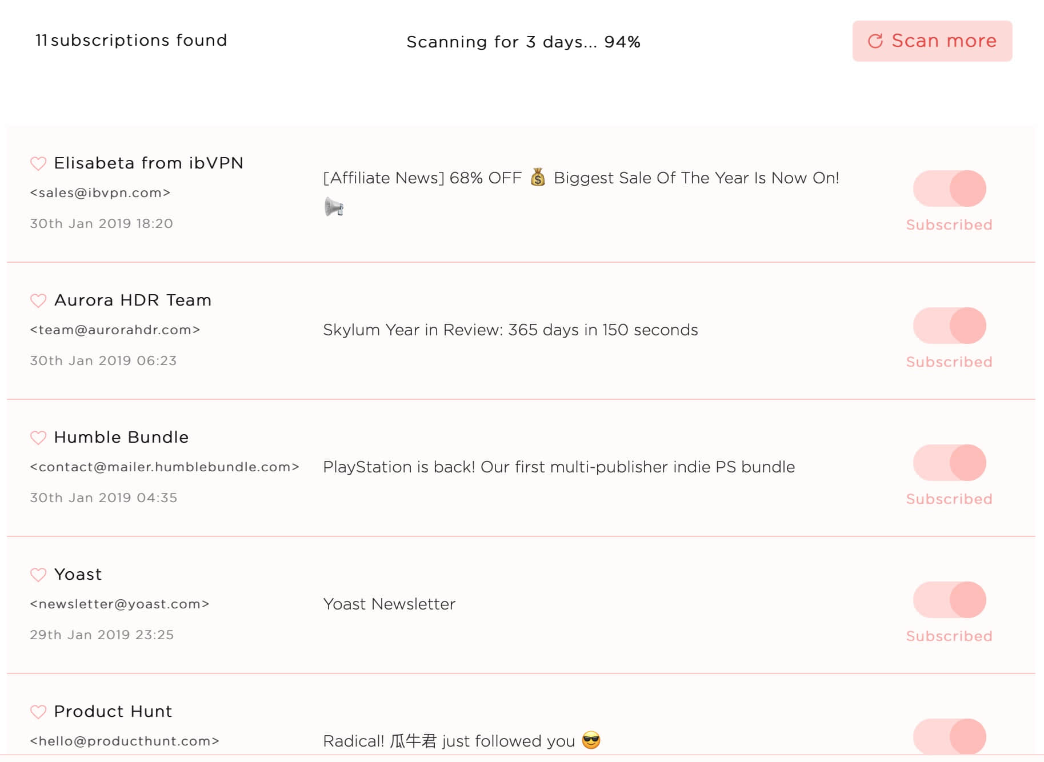Toggle off ibVPN subscription switch
1044x762 pixels.
click(949, 189)
